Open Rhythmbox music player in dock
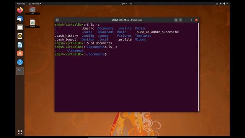 [x=20, y=36]
